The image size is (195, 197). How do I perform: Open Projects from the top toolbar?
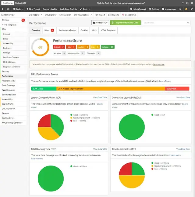pyautogui.click(x=18, y=9)
